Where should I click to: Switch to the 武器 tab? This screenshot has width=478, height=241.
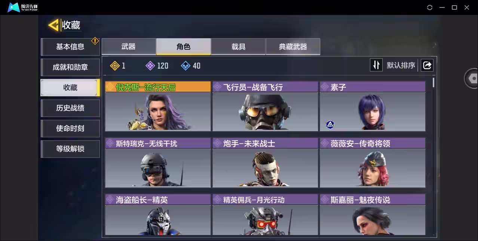pyautogui.click(x=129, y=47)
